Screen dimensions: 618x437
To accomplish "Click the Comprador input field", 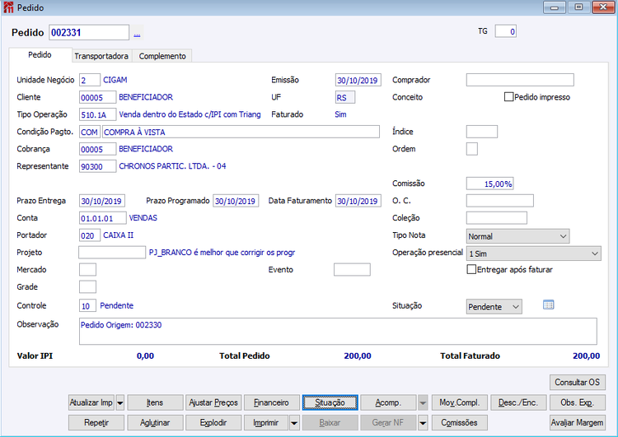I will click(x=520, y=80).
